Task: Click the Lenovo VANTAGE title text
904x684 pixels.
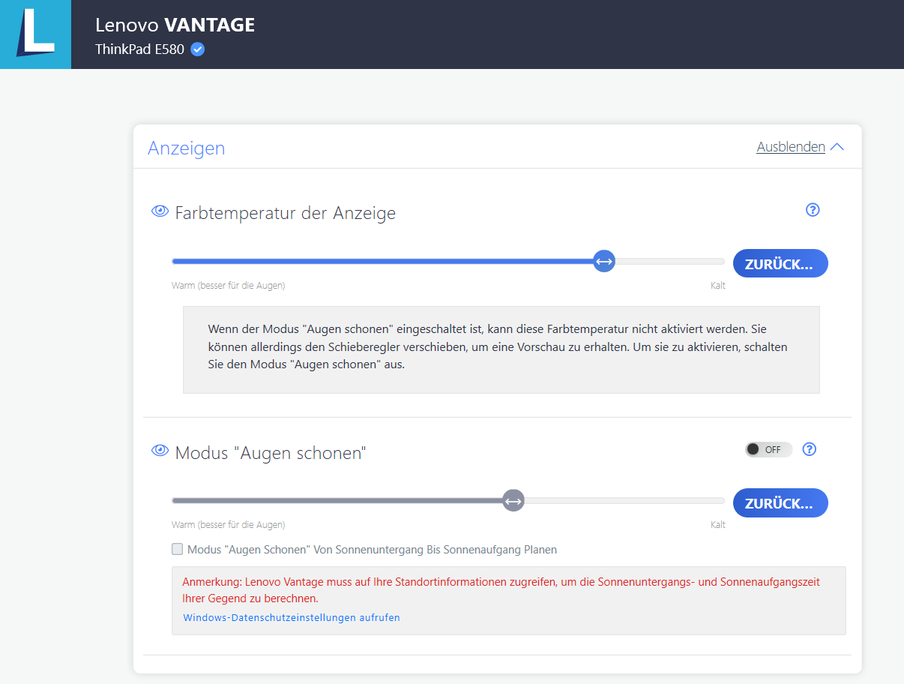Action: pyautogui.click(x=175, y=25)
